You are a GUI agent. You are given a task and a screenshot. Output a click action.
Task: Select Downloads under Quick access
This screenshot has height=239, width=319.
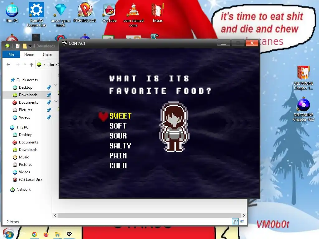click(28, 95)
